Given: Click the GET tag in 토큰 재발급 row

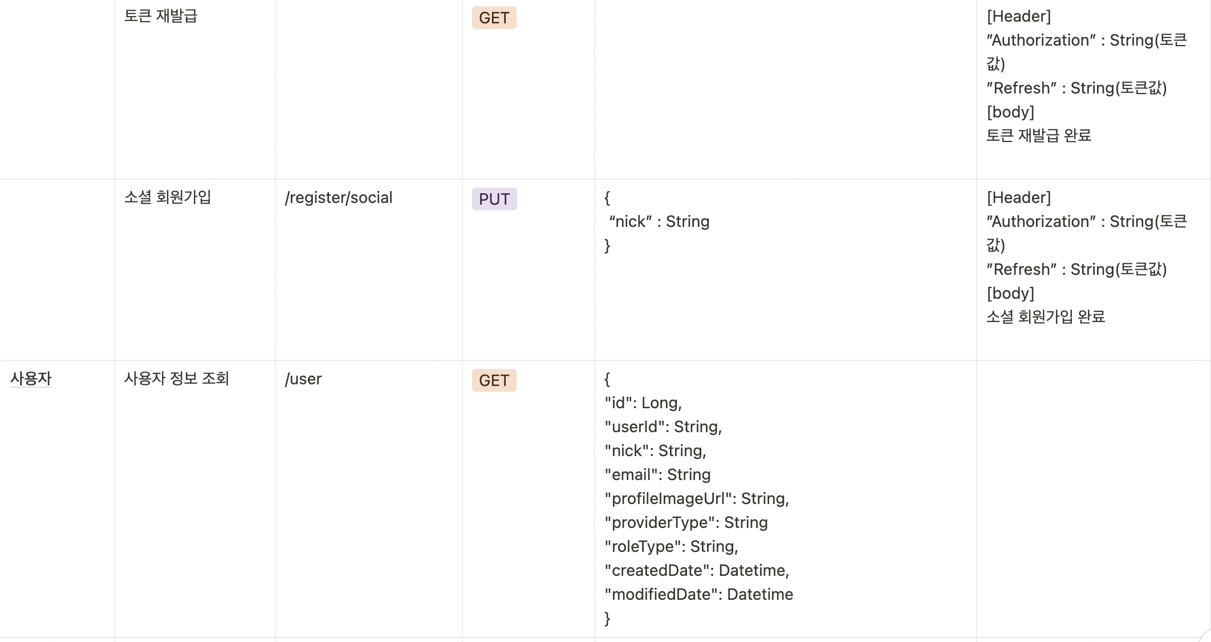Looking at the screenshot, I should [494, 18].
